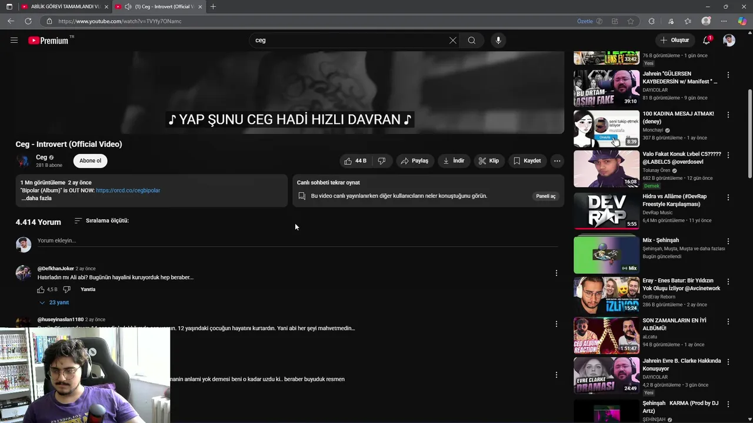
Task: Like the video (44 B)
Action: click(x=356, y=160)
